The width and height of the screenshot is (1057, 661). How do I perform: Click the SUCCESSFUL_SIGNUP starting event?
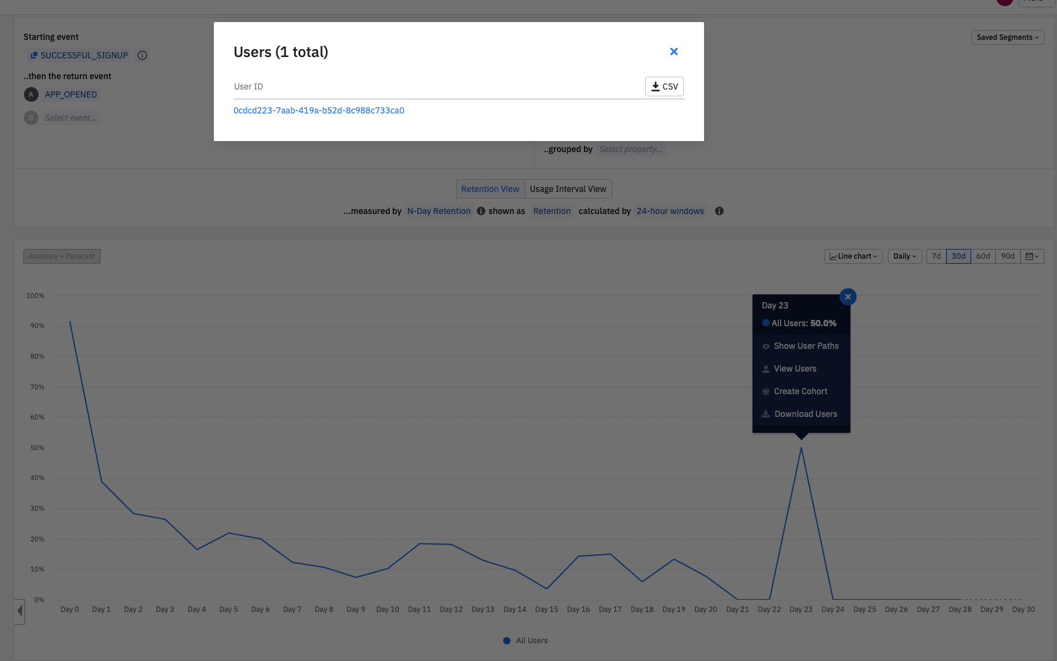(79, 55)
